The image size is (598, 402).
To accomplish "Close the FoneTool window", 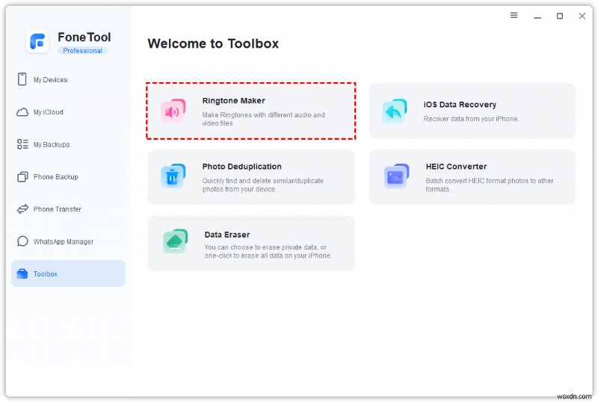I will (x=582, y=16).
